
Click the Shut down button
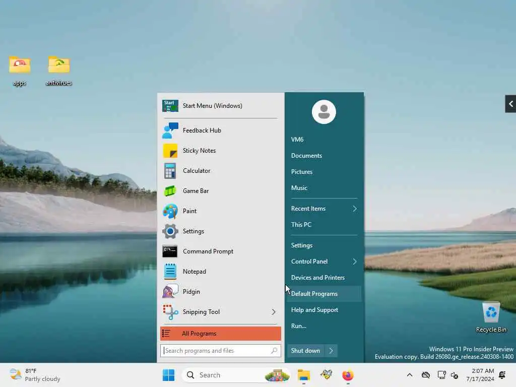click(305, 351)
